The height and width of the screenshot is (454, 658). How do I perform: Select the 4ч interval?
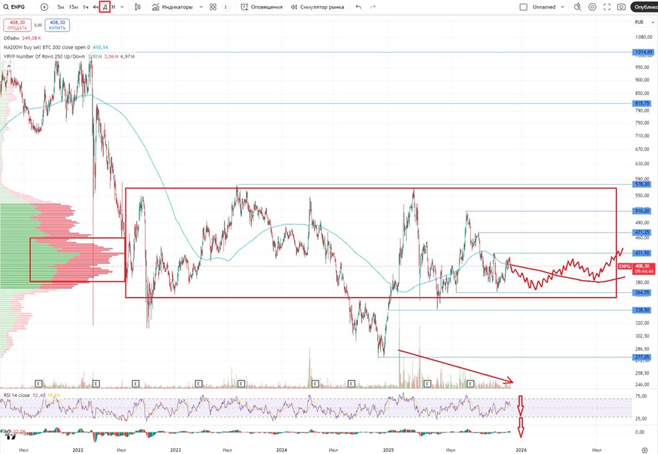[95, 7]
